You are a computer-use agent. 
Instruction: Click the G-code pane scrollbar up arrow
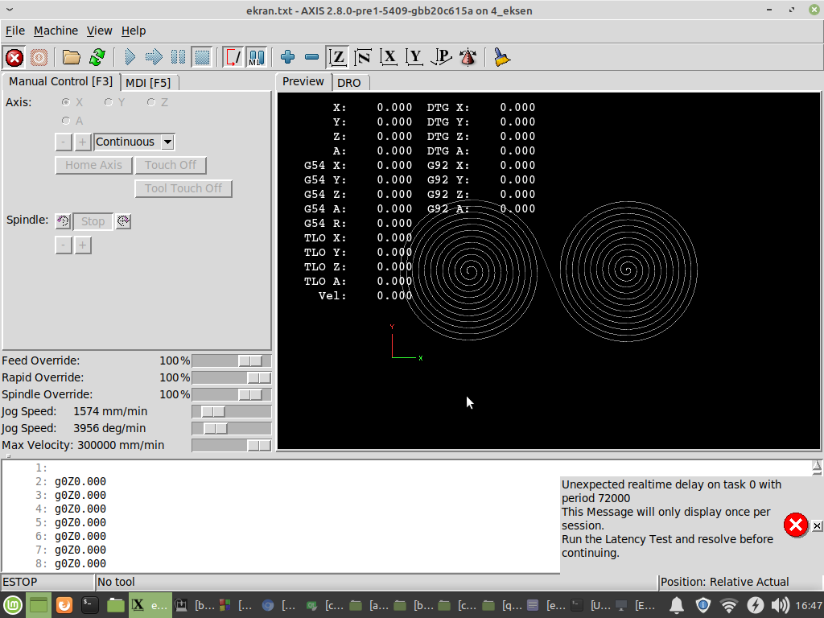817,466
